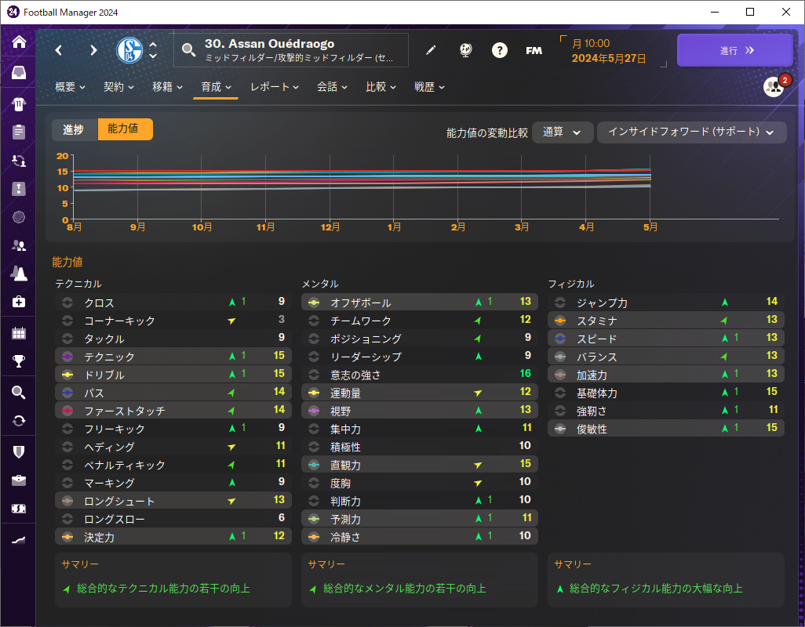Open the circle sphere icon in sidebar
805x627 pixels.
pyautogui.click(x=19, y=217)
